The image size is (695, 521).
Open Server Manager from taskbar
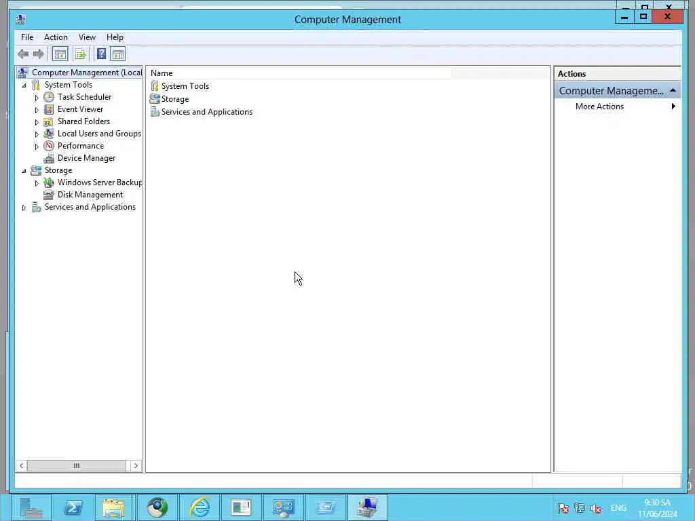31,507
